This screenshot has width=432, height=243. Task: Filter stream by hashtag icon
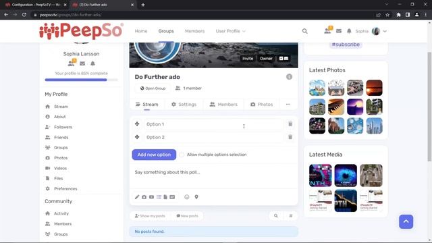[291, 216]
